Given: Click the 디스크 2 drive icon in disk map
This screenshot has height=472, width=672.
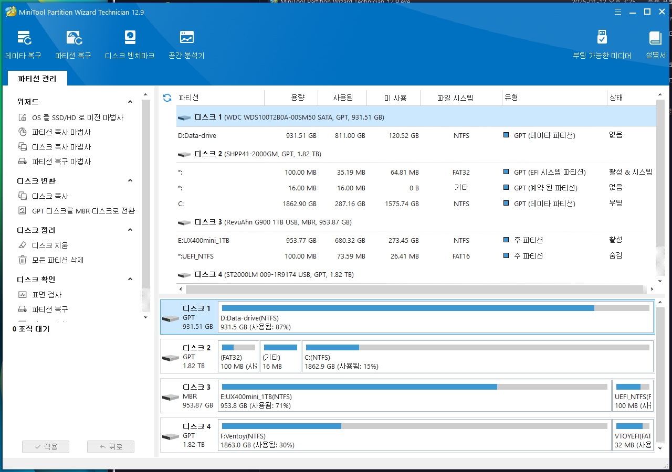Looking at the screenshot, I should point(171,358).
